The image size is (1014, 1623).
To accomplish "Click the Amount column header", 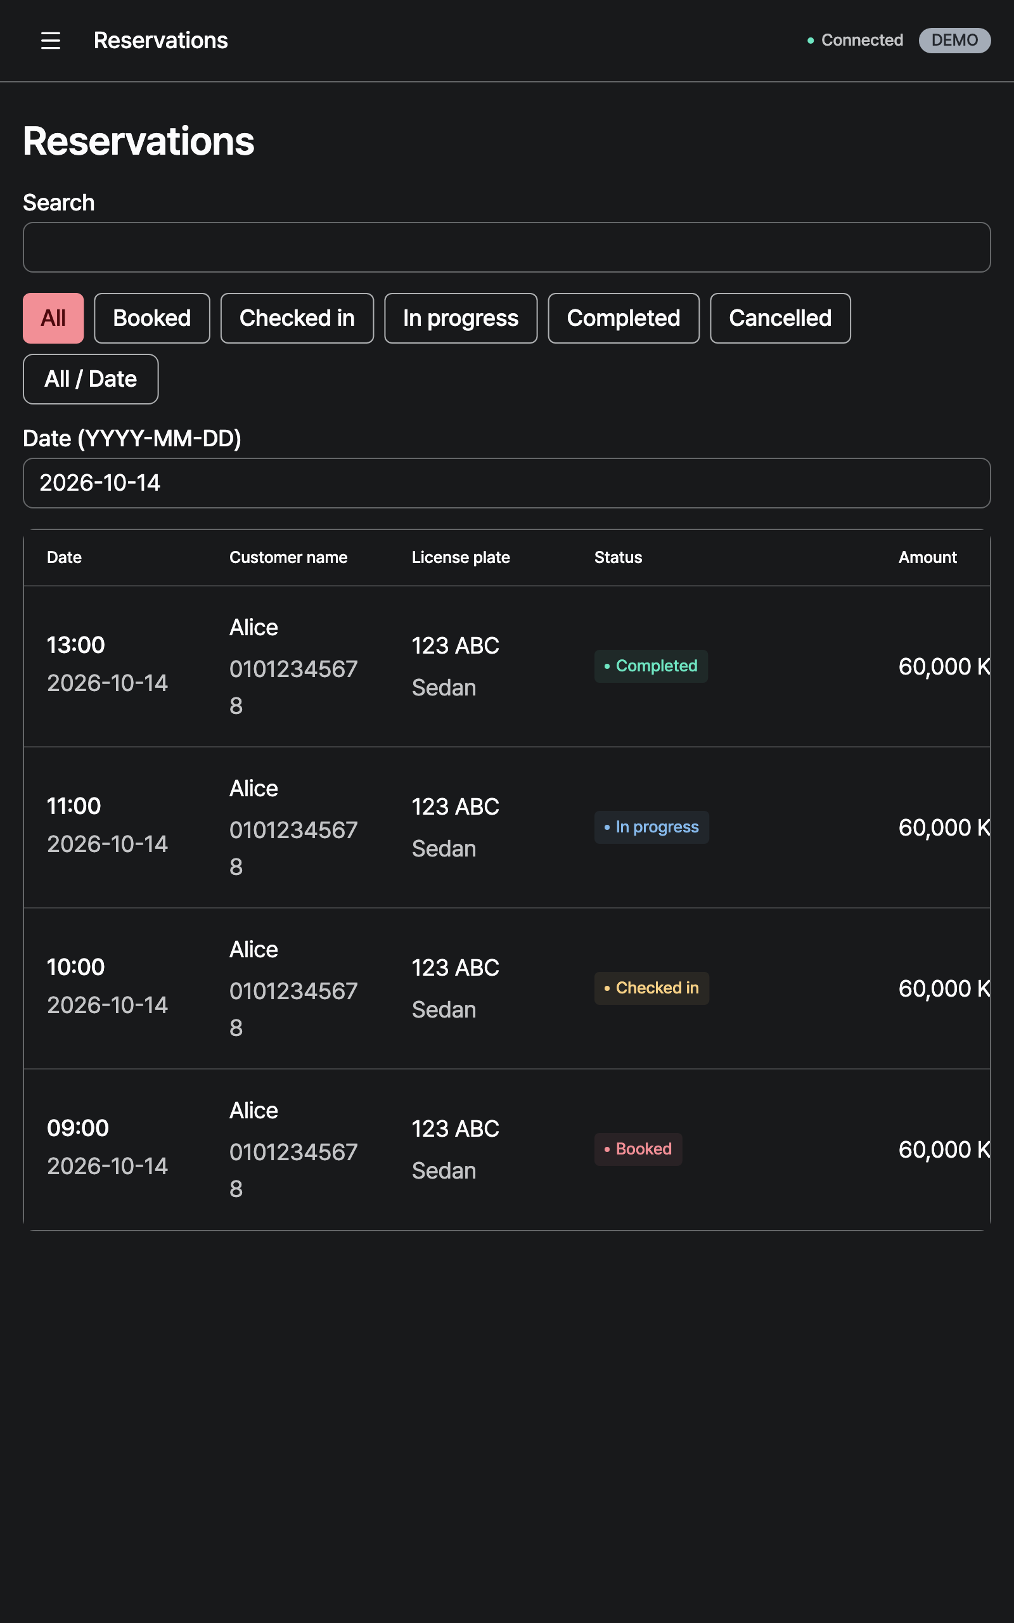I will click(927, 557).
